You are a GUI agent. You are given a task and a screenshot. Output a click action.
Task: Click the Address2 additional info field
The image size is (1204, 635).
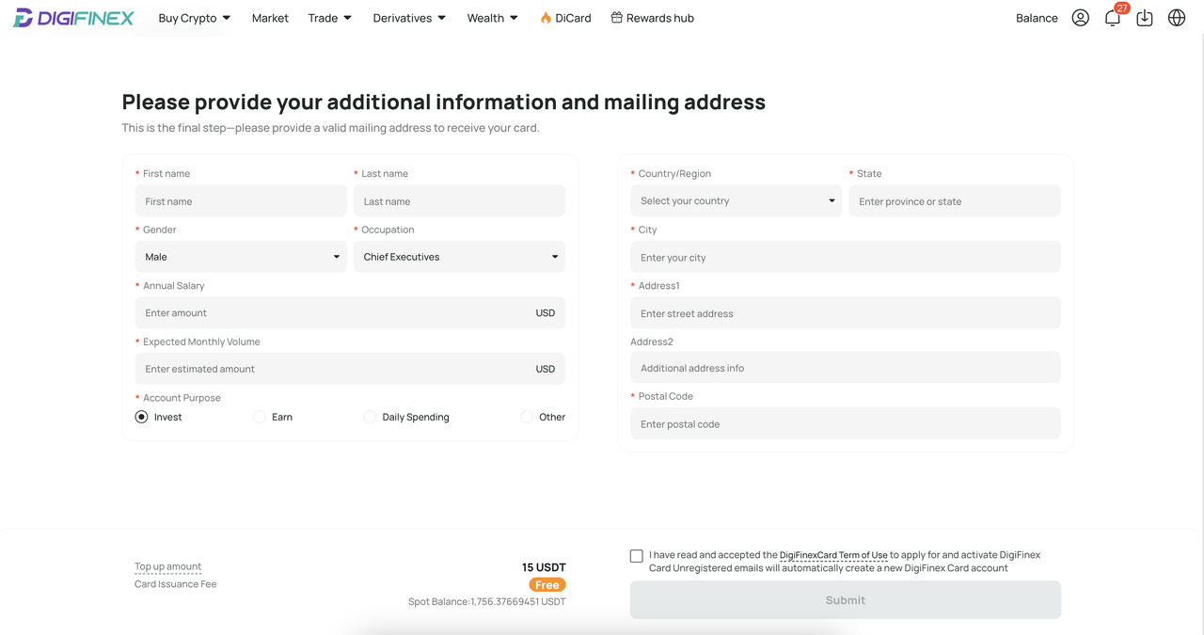tap(846, 368)
